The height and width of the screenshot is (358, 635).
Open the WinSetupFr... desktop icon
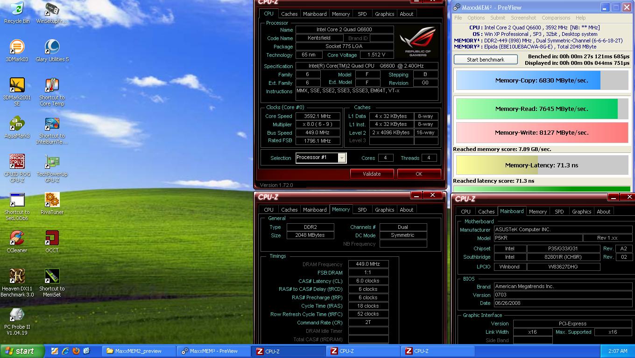52,13
